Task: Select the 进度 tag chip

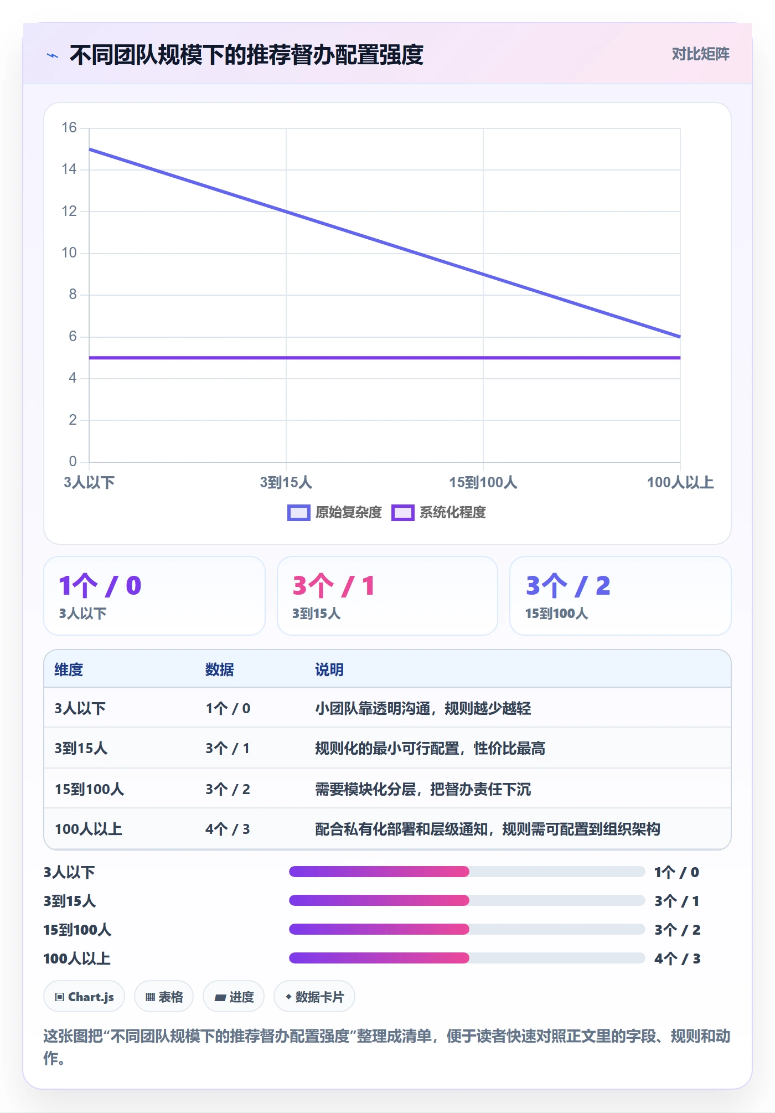Action: tap(234, 997)
